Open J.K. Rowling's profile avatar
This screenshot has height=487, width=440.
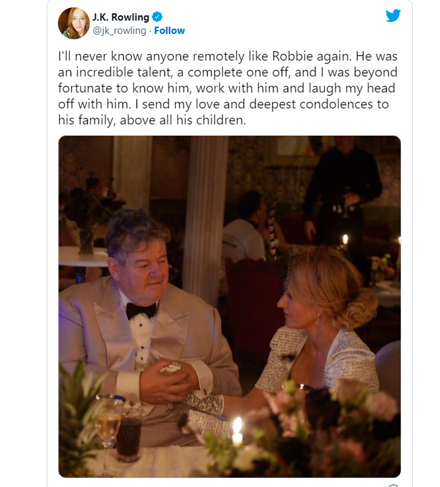74,23
